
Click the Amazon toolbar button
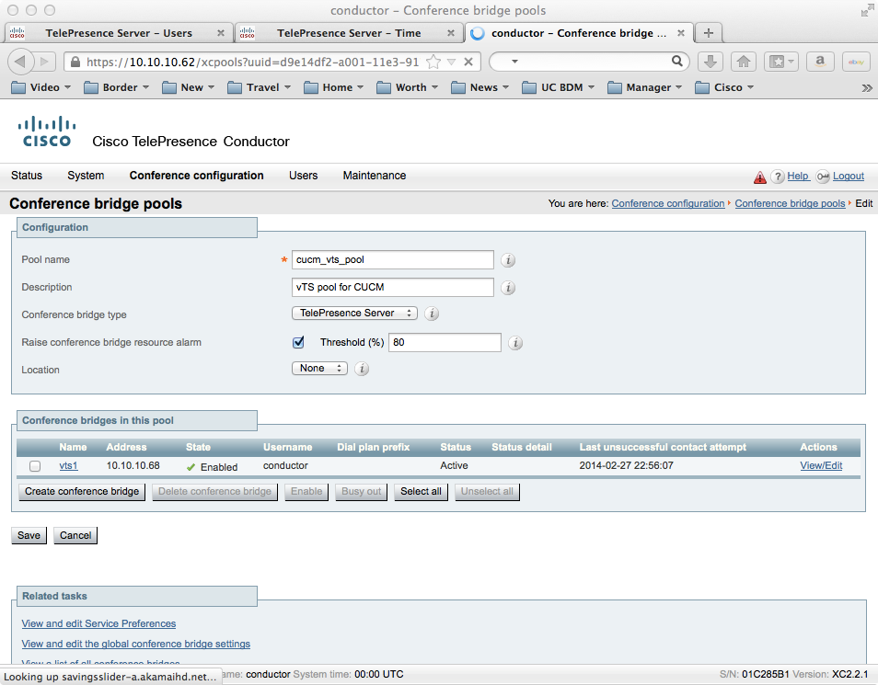tap(820, 62)
